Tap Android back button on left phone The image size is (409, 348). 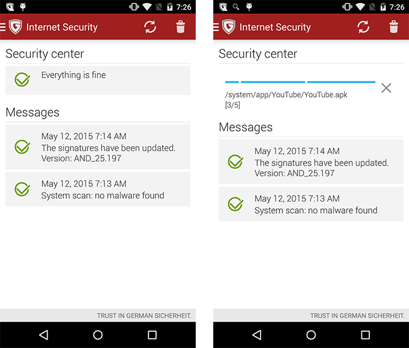43,335
